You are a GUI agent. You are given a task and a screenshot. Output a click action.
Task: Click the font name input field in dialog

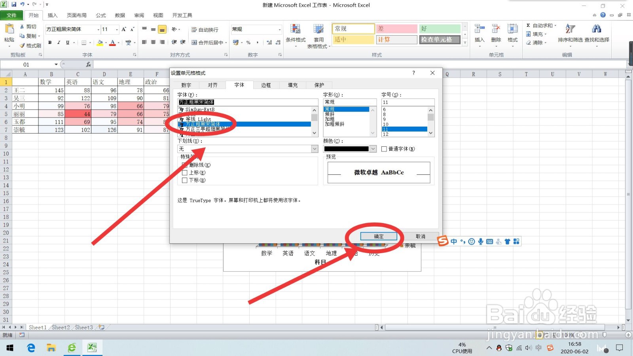[248, 102]
